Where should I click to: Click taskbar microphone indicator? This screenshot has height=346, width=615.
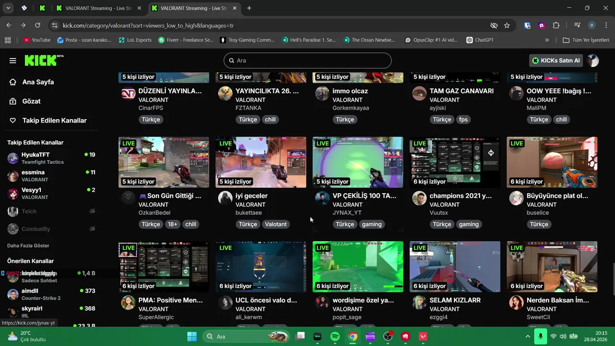pyautogui.click(x=541, y=336)
